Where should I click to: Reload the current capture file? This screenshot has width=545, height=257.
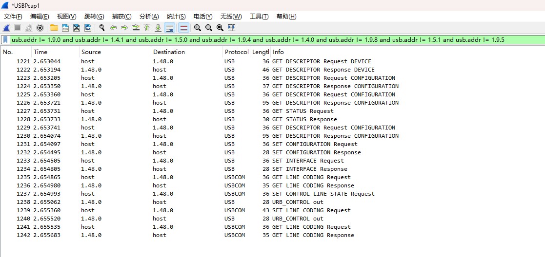[88, 28]
